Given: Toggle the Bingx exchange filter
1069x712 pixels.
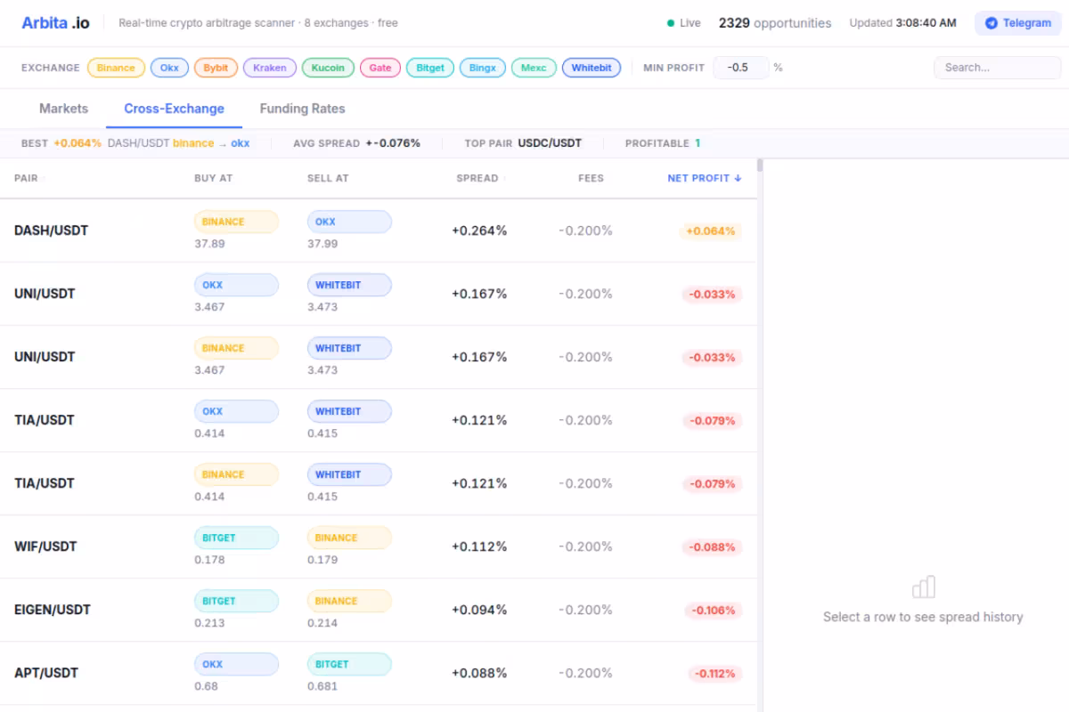Looking at the screenshot, I should point(483,68).
